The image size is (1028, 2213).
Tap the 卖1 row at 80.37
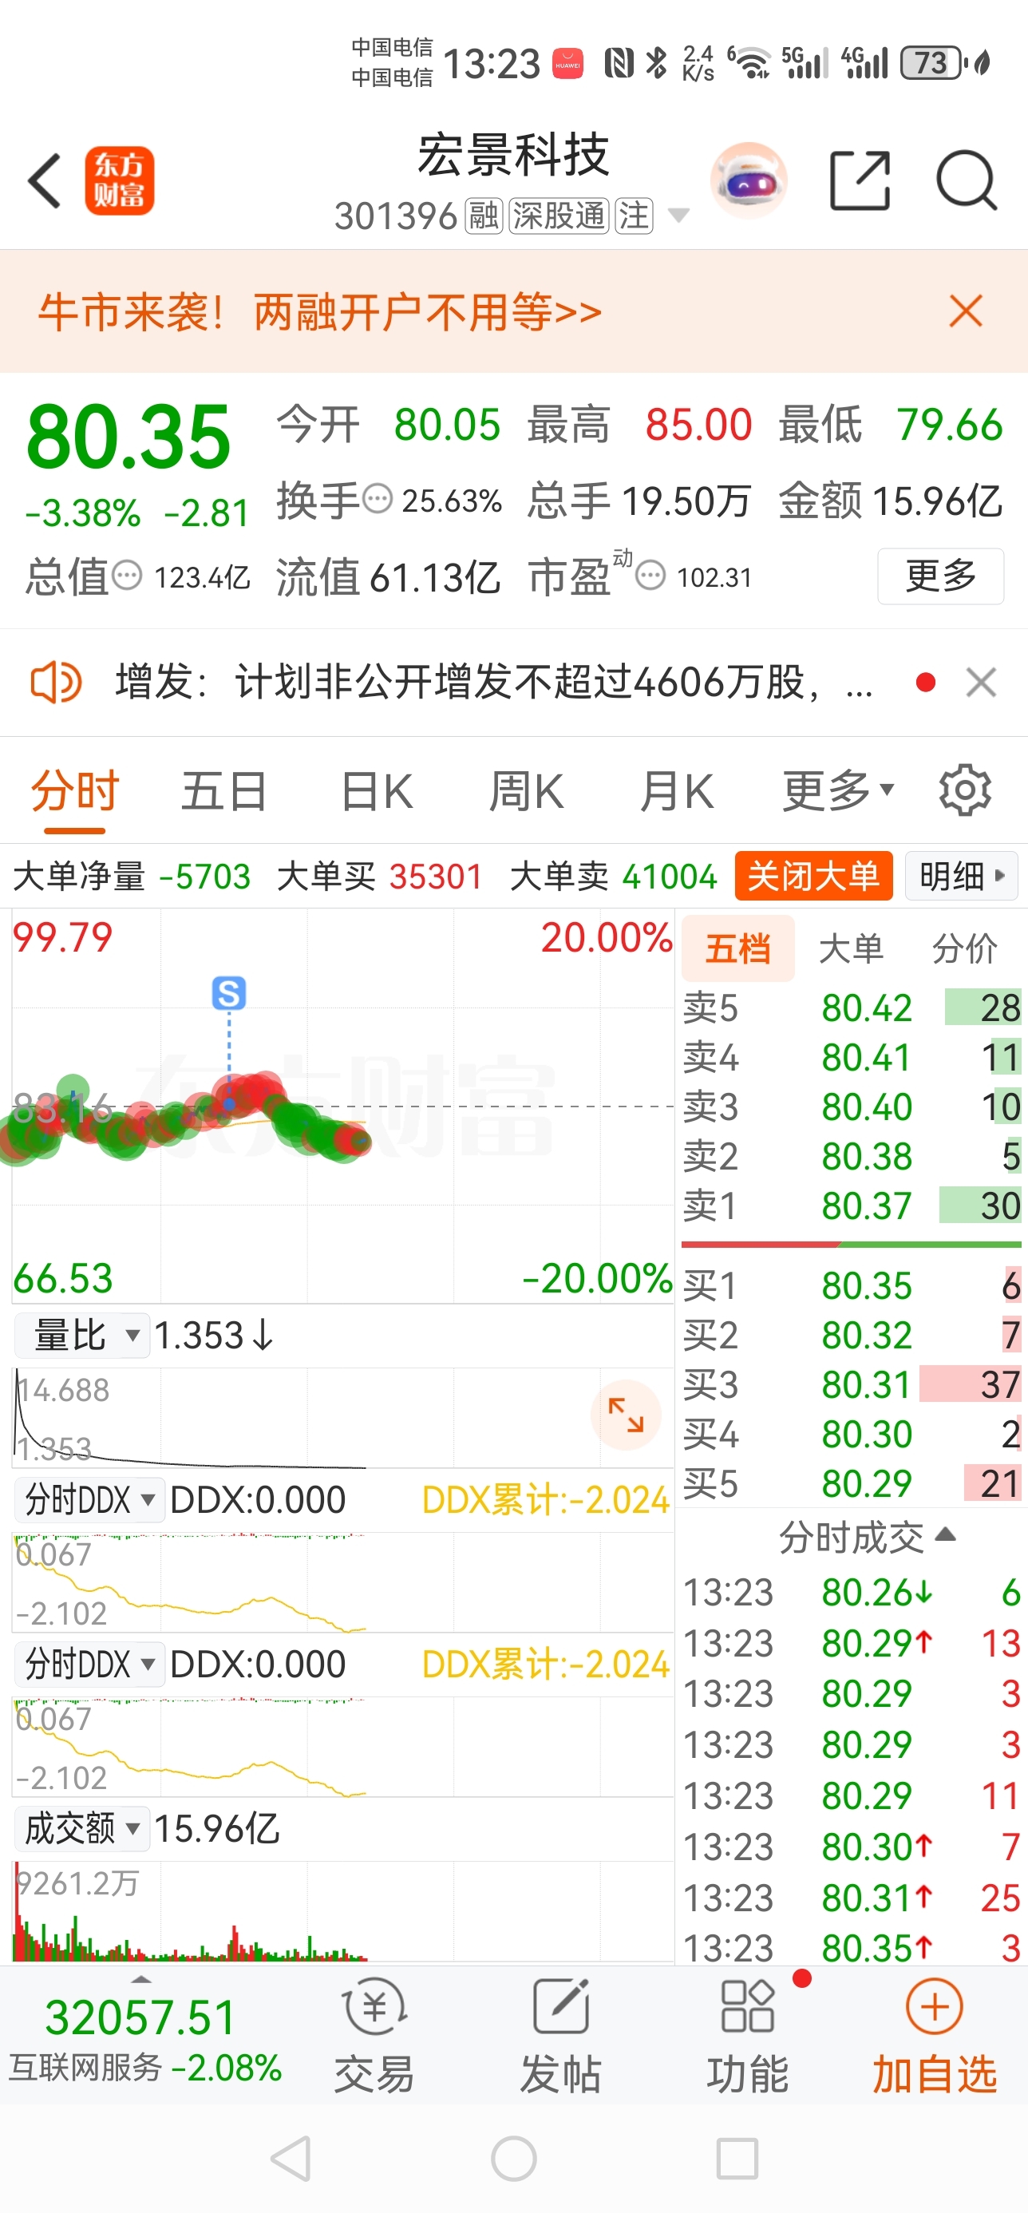click(x=851, y=1205)
